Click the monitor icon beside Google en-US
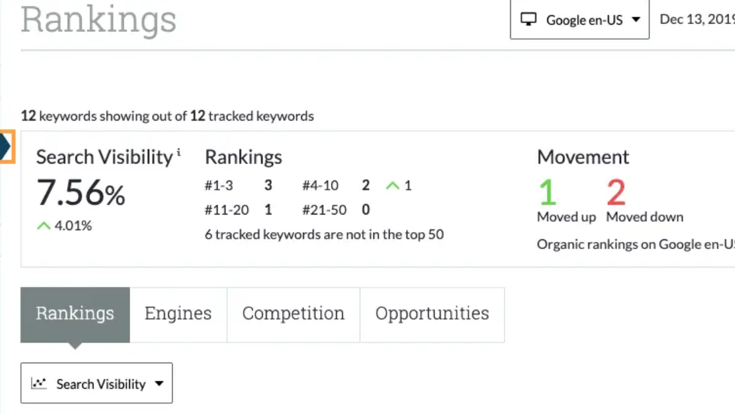Viewport: 735px width, 414px height. tap(528, 20)
